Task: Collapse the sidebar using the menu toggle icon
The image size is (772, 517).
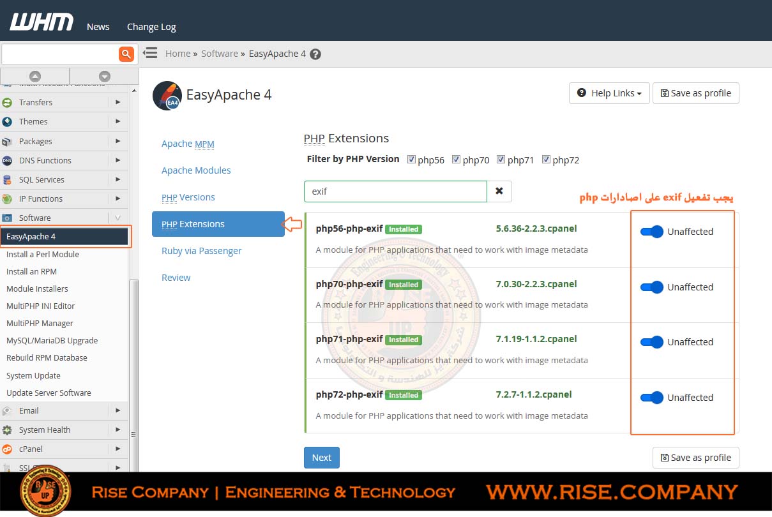Action: (150, 53)
